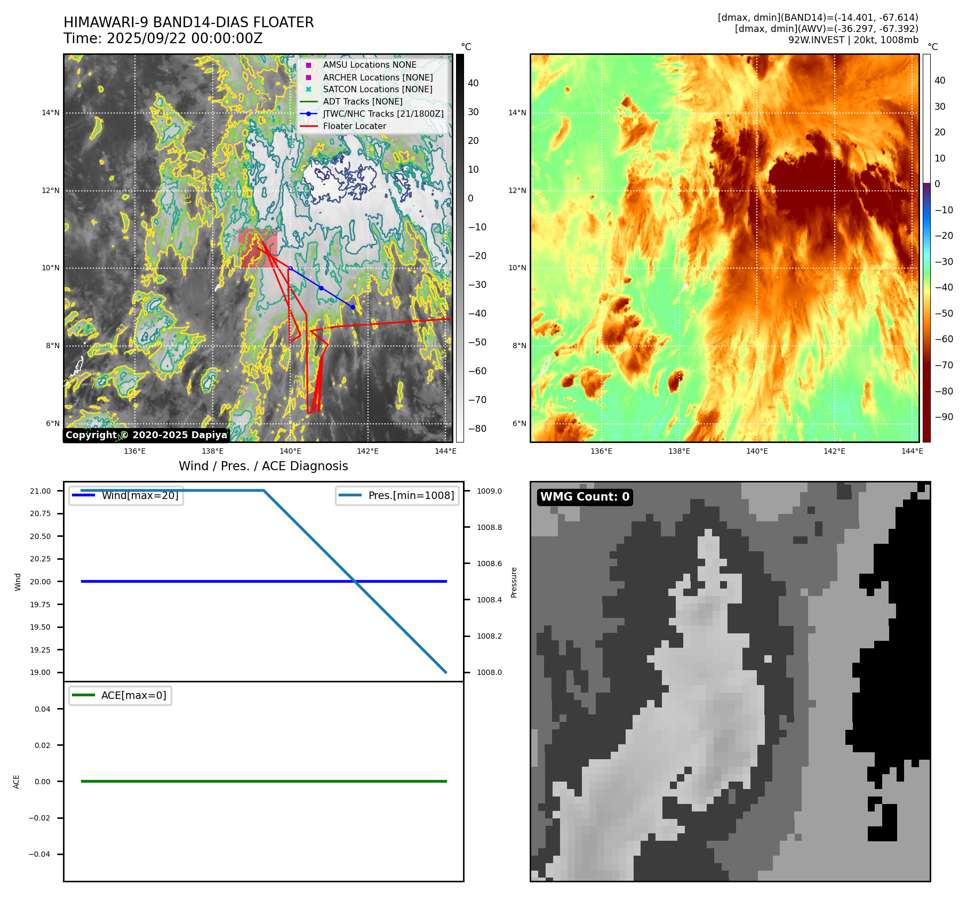Click the red Floater Locater legend line
967x901 pixels.
(x=308, y=126)
